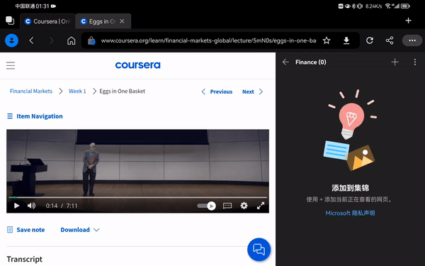425x266 pixels.
Task: Go back from Finance collection
Action: pyautogui.click(x=285, y=62)
